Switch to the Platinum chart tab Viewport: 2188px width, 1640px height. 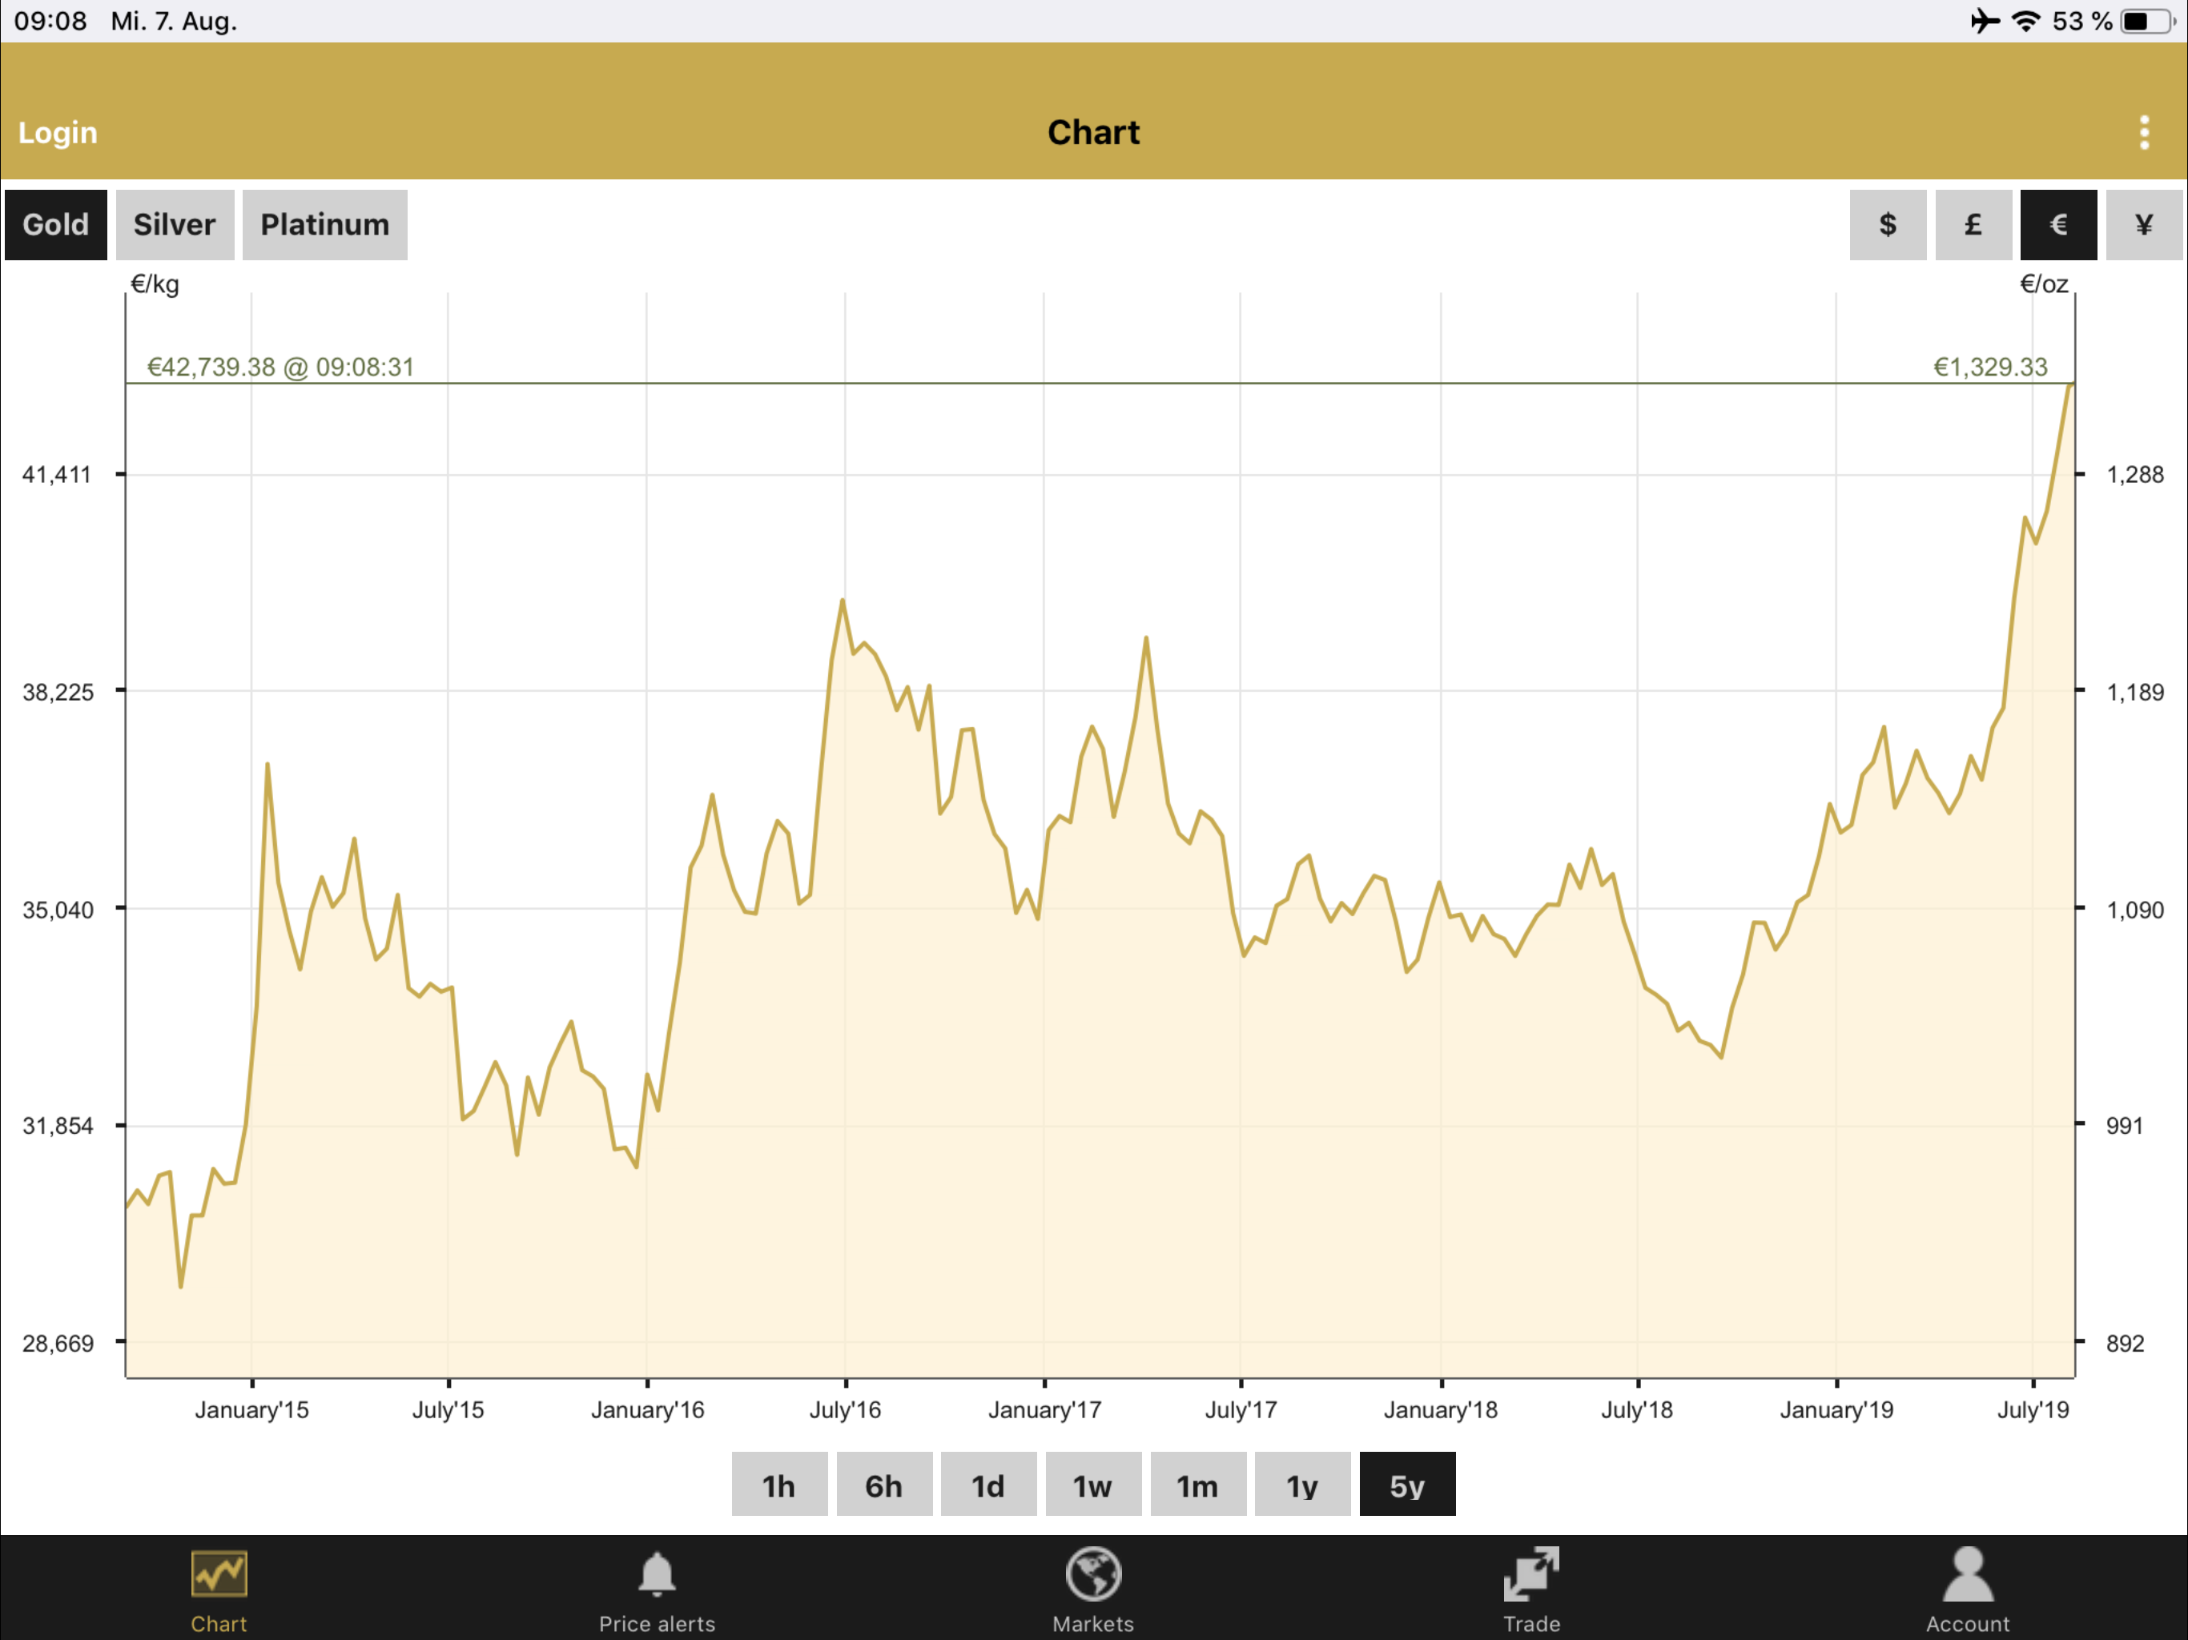pos(324,224)
